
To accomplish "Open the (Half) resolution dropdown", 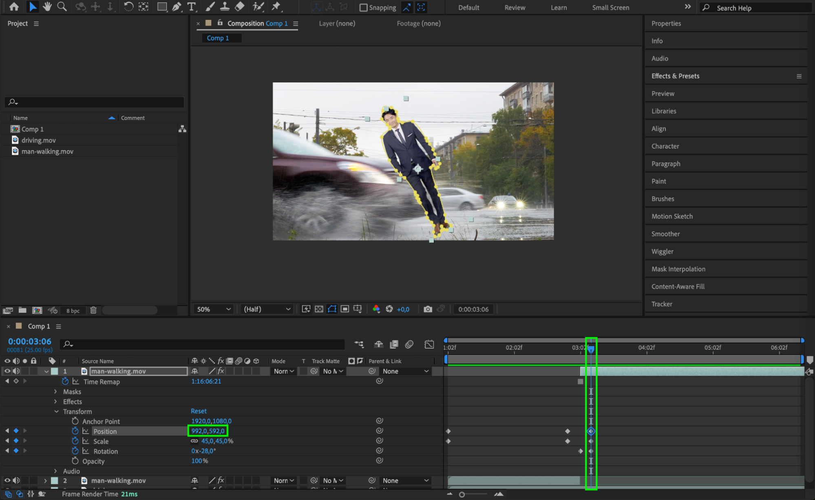I will click(267, 309).
